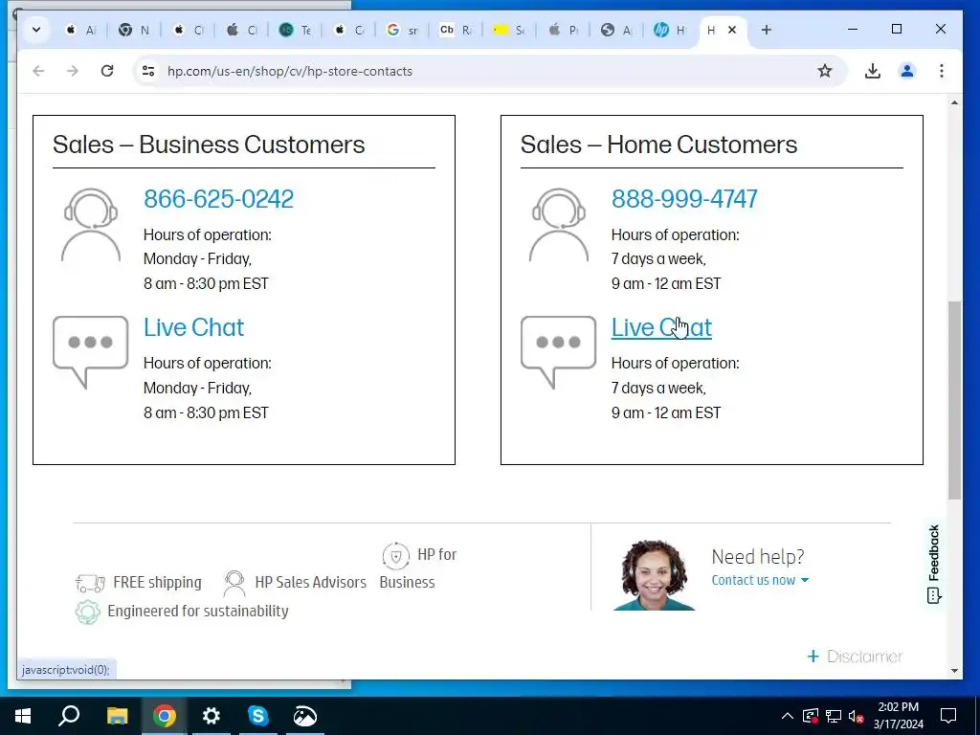Open Live Chat for Home Customers

(x=661, y=327)
